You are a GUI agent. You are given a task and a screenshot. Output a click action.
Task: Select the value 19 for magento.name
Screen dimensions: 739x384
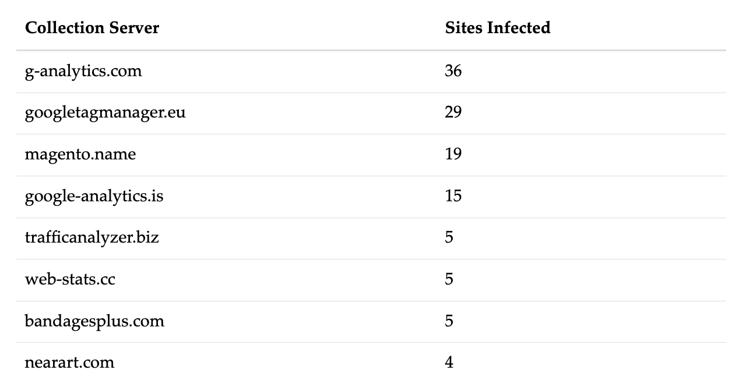(453, 154)
